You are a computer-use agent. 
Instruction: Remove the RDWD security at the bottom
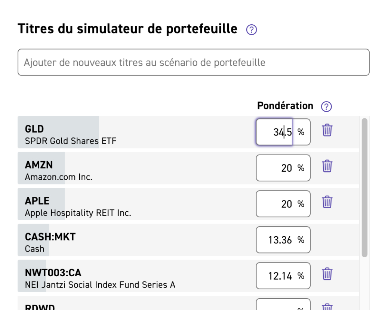[x=327, y=308]
